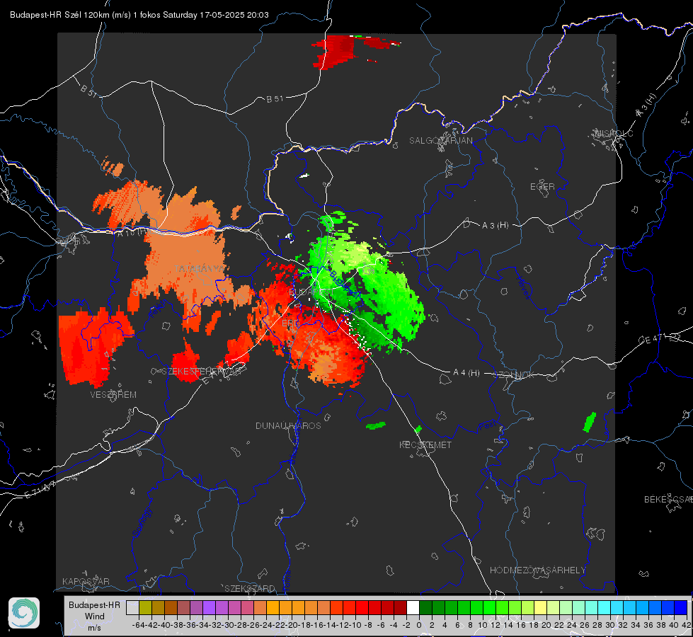Click the DUNAUJVAROS city label
The image size is (693, 637).
(288, 425)
